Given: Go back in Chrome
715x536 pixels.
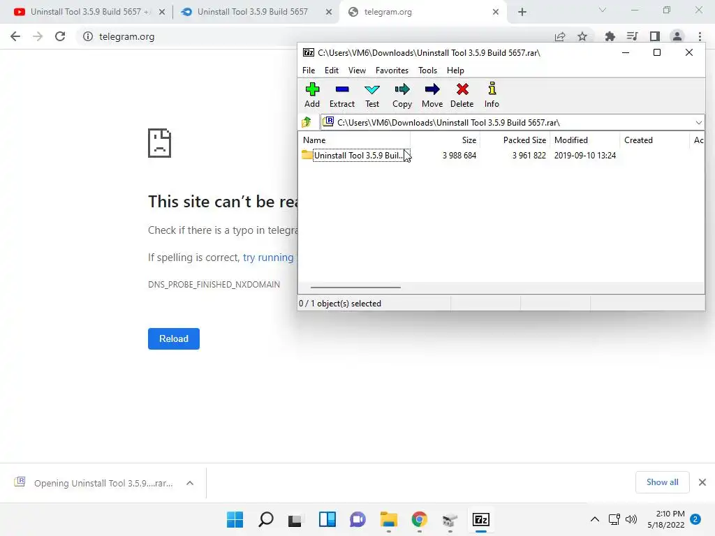Looking at the screenshot, I should [x=15, y=36].
